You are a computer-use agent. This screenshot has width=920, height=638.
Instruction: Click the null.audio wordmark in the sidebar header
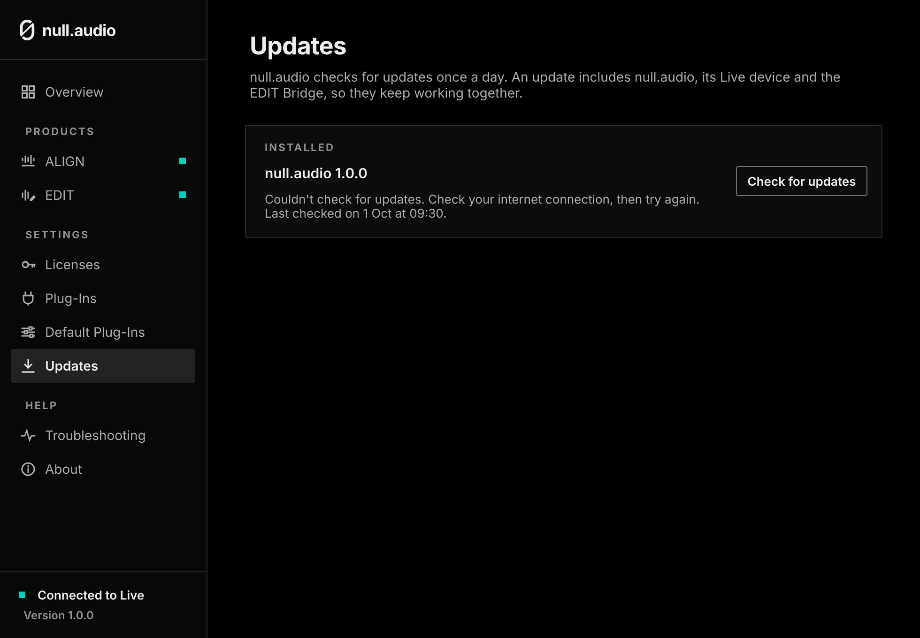[79, 30]
